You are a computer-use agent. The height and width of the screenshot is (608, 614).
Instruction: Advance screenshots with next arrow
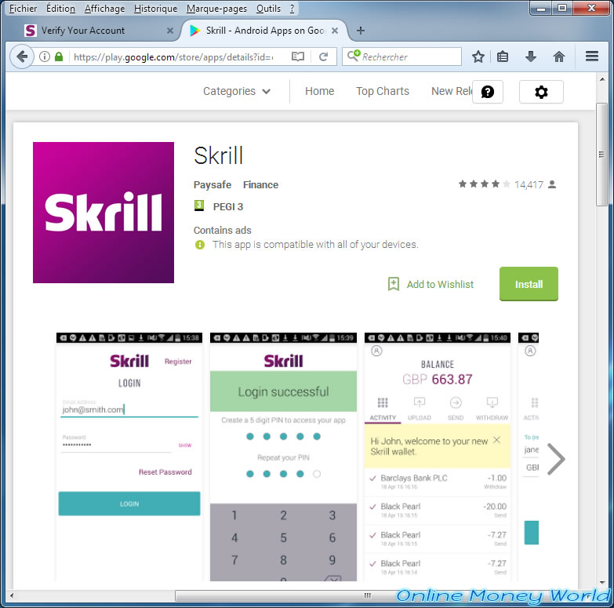(556, 459)
